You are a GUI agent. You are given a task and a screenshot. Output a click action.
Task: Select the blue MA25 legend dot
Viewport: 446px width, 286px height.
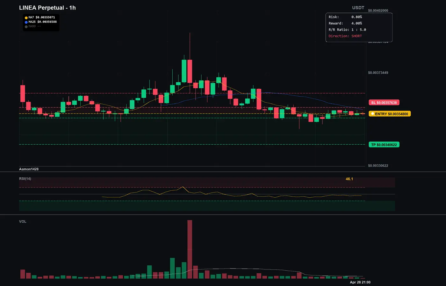click(x=26, y=22)
